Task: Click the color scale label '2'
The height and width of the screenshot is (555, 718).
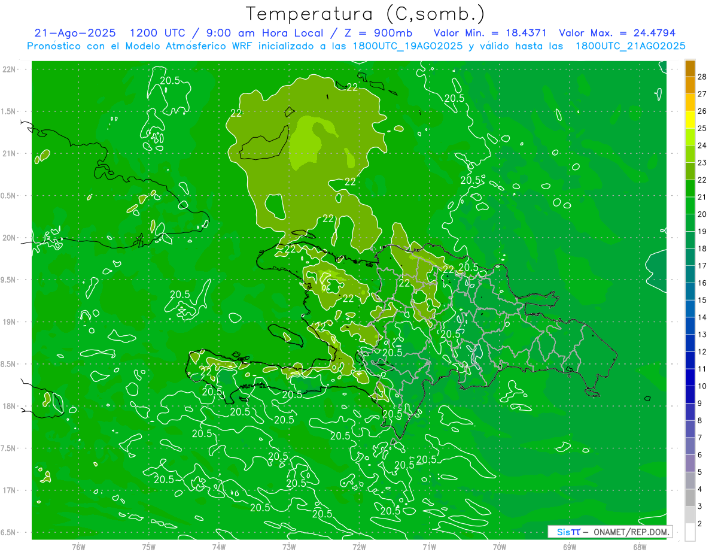Action: 700,524
